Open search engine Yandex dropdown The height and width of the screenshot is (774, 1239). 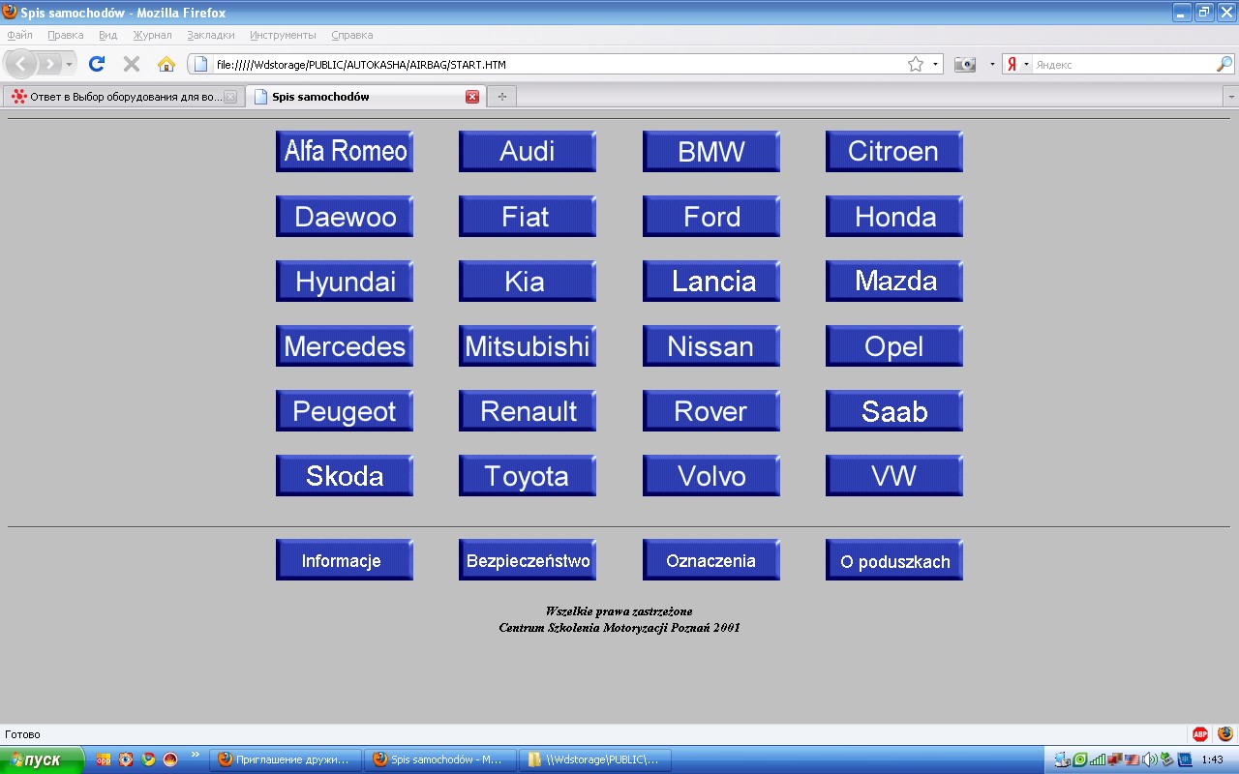tap(1026, 64)
